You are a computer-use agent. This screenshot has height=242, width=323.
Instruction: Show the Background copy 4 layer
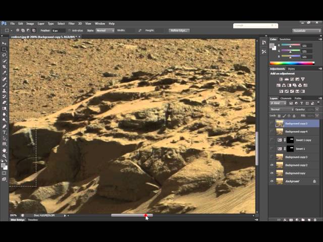(272, 131)
